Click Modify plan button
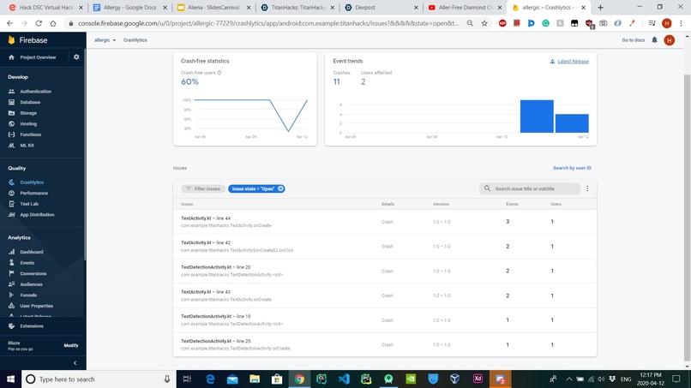The height and width of the screenshot is (388, 691). click(x=71, y=345)
